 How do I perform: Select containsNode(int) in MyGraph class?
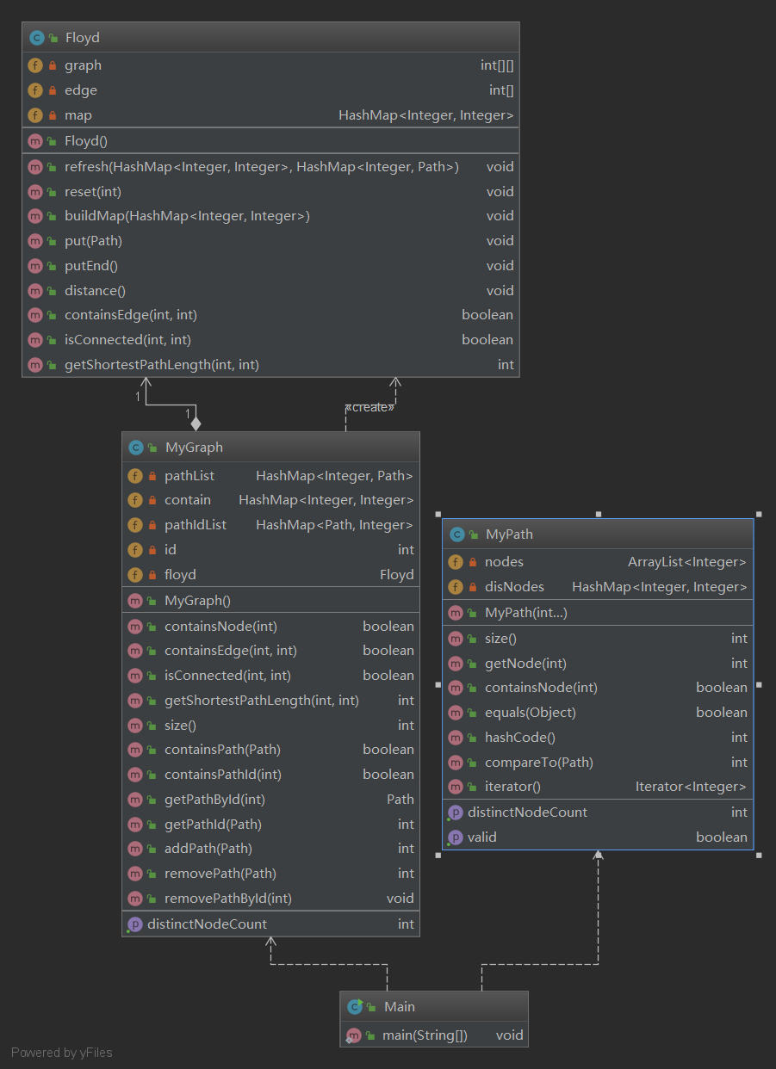point(270,627)
